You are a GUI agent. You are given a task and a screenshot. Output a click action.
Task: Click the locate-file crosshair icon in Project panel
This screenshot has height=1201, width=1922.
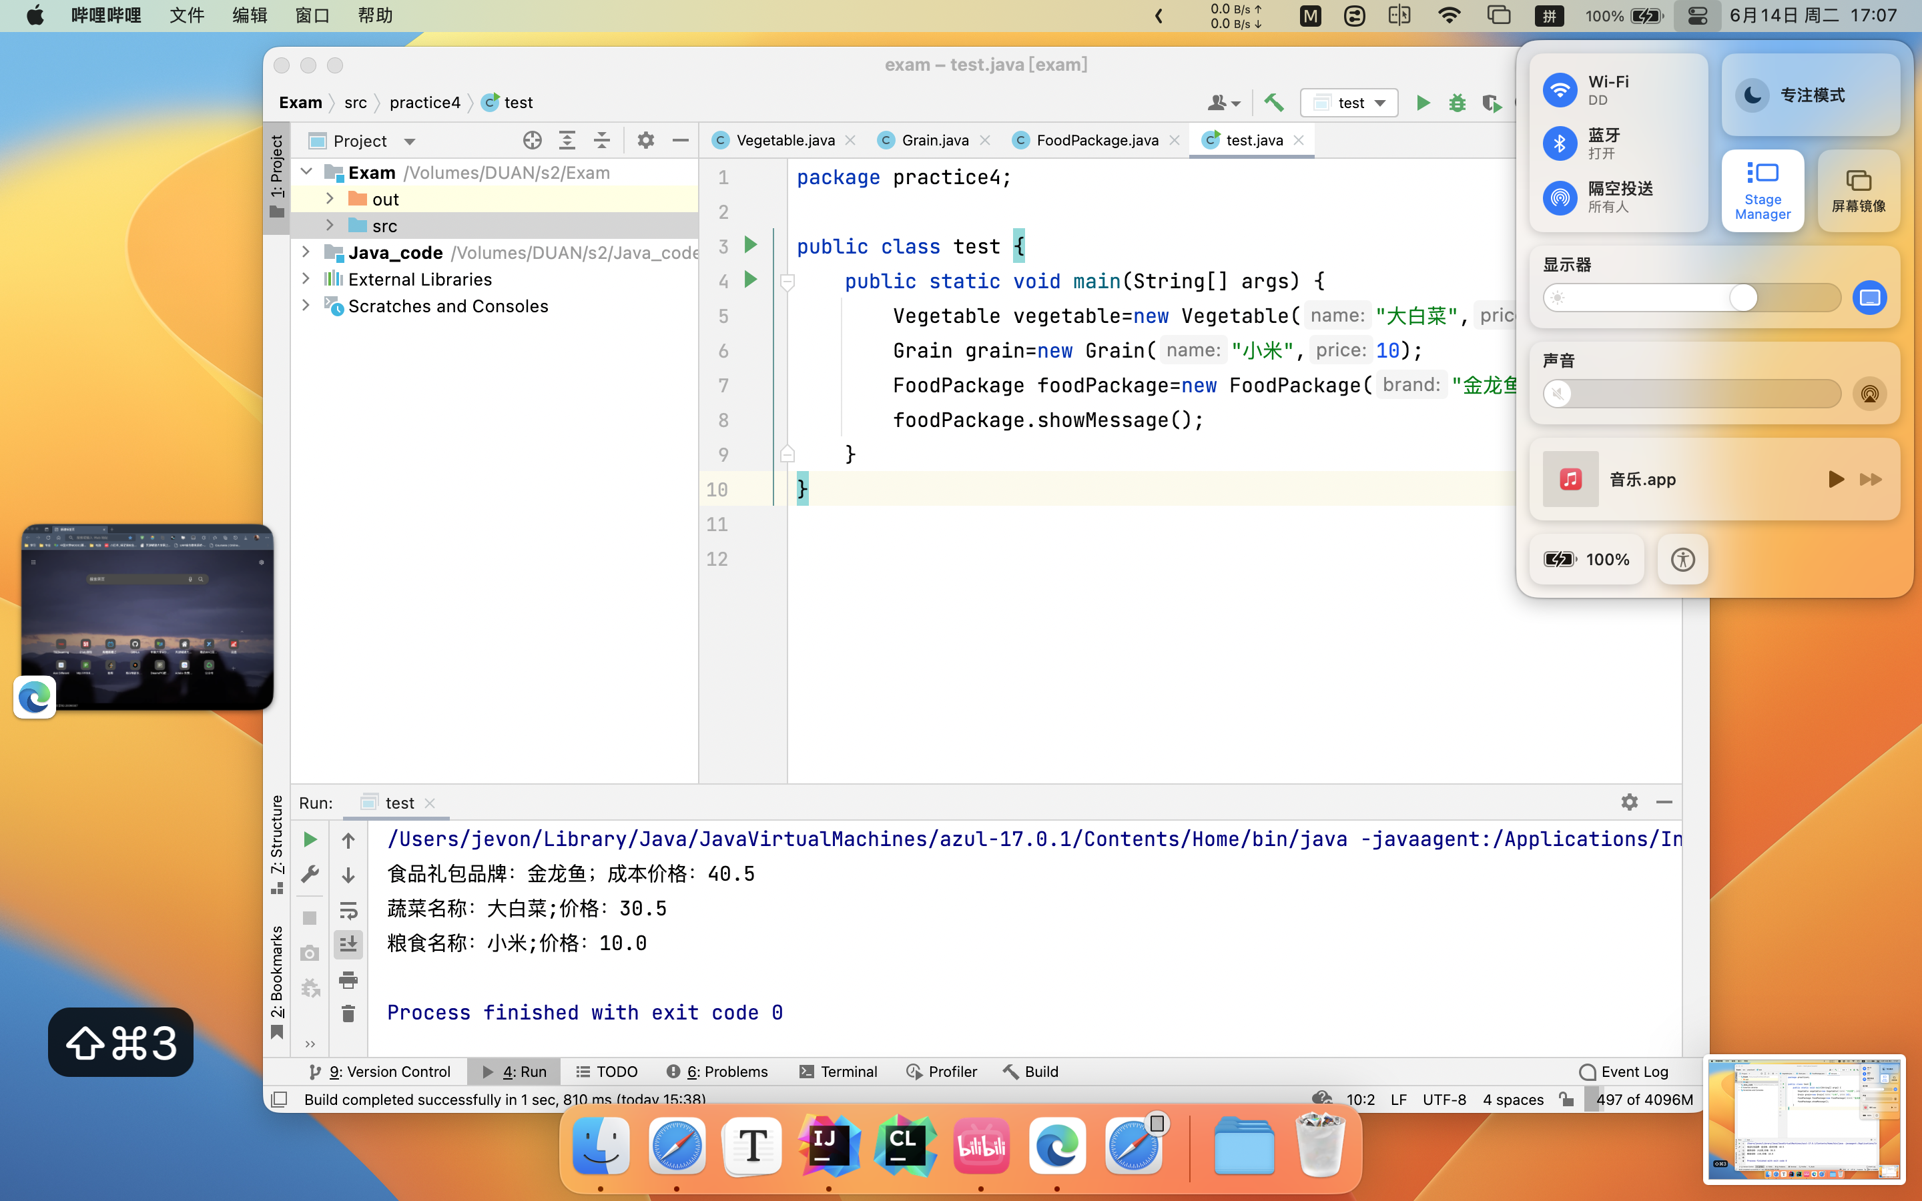[532, 141]
